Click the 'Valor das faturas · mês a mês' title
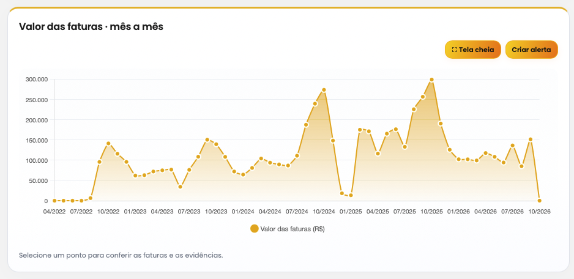This screenshot has width=574, height=279. coord(91,26)
